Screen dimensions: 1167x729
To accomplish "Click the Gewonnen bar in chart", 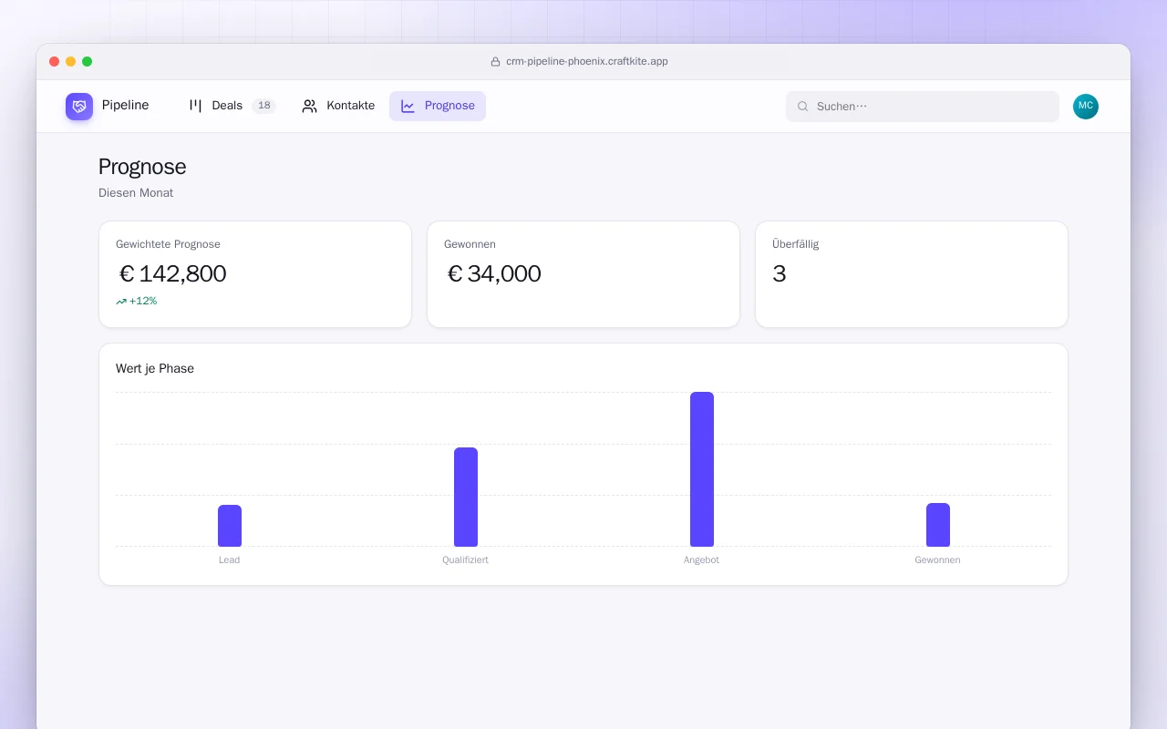I will [938, 525].
